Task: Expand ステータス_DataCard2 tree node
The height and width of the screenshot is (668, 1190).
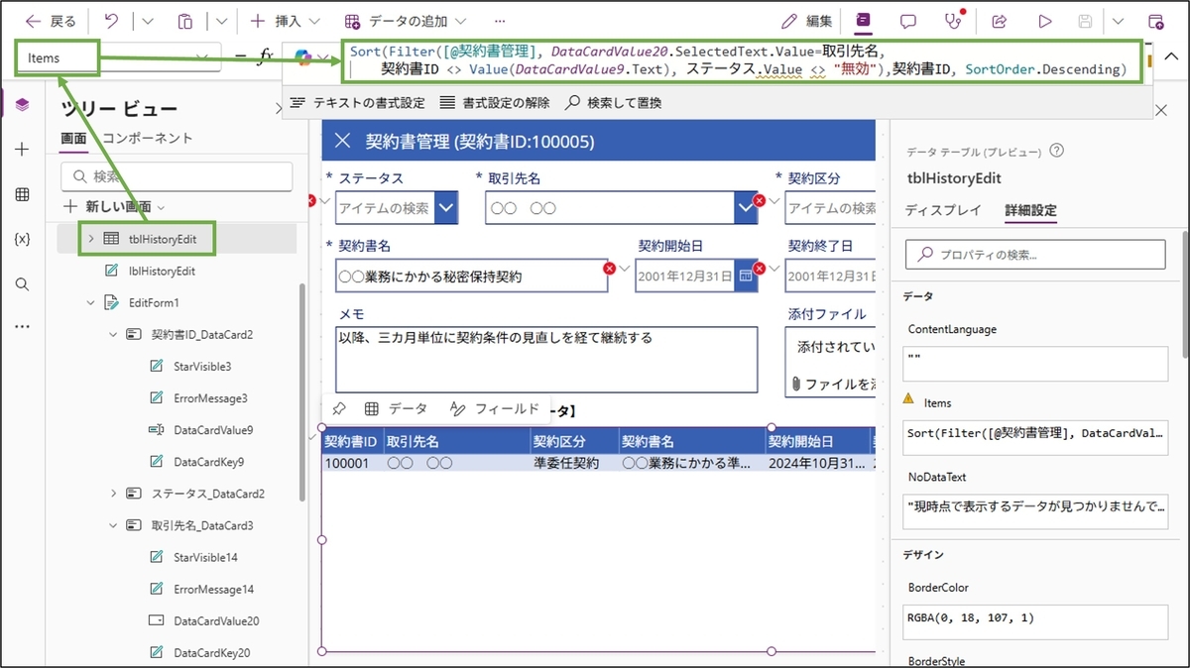Action: tap(113, 494)
